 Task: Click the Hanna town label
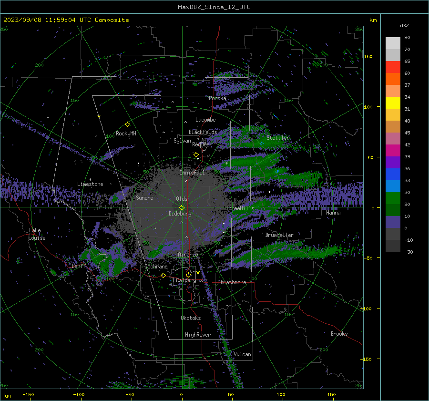click(333, 213)
